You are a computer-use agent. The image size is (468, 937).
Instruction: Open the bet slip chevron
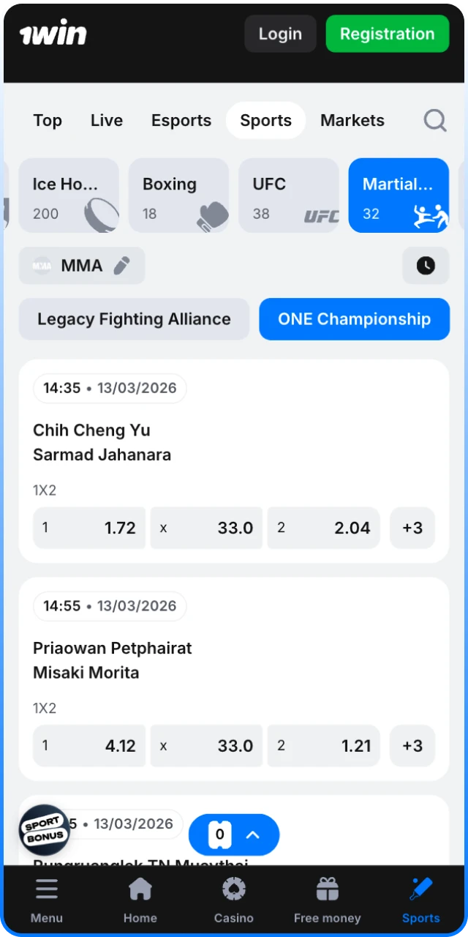(253, 835)
